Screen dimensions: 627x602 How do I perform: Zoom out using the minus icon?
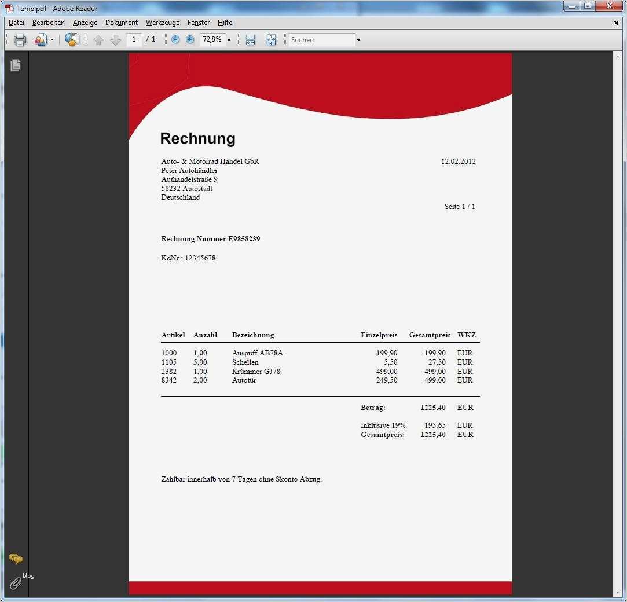[175, 39]
